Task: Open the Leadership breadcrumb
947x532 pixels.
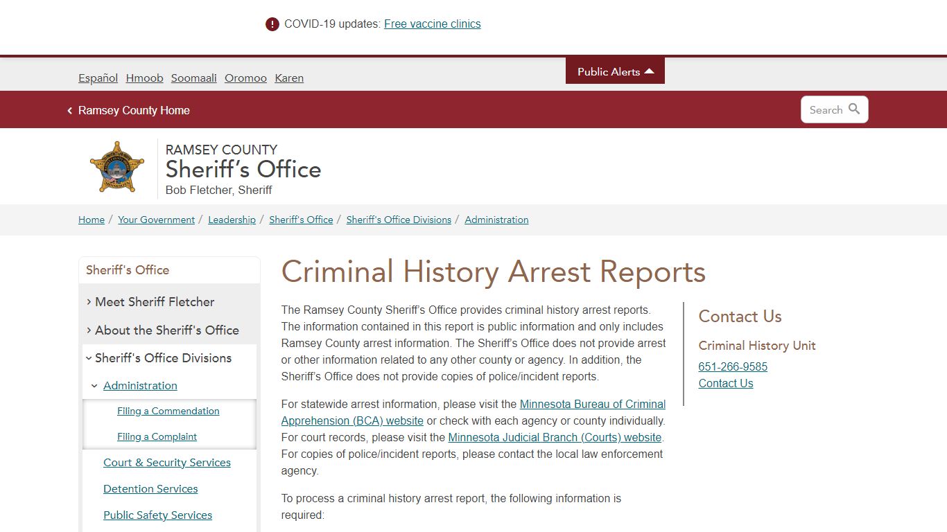Action: coord(232,220)
